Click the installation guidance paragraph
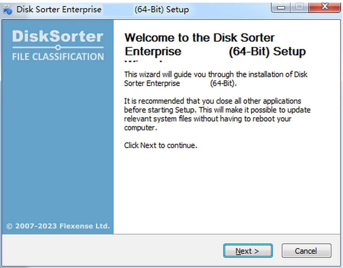This screenshot has height=268, width=343. (216, 79)
